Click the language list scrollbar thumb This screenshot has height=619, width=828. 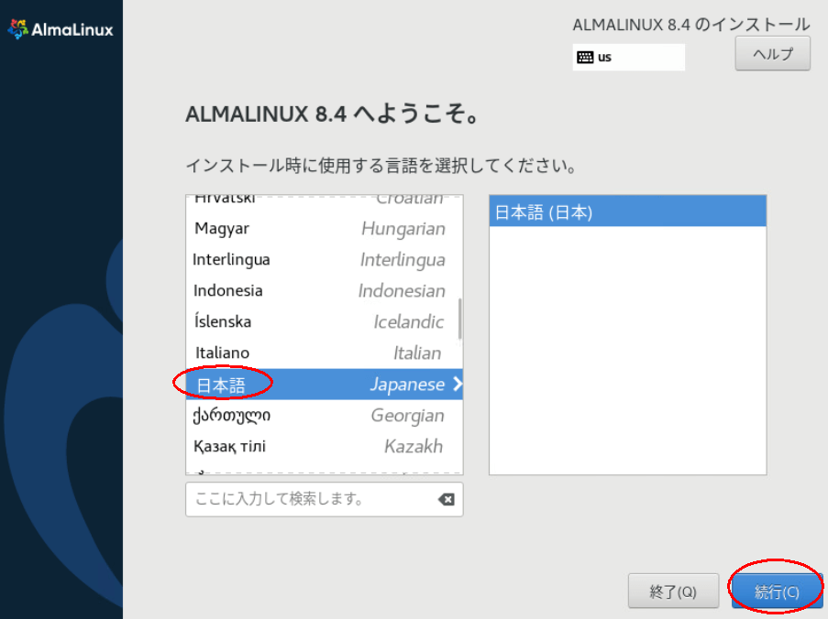[x=460, y=319]
